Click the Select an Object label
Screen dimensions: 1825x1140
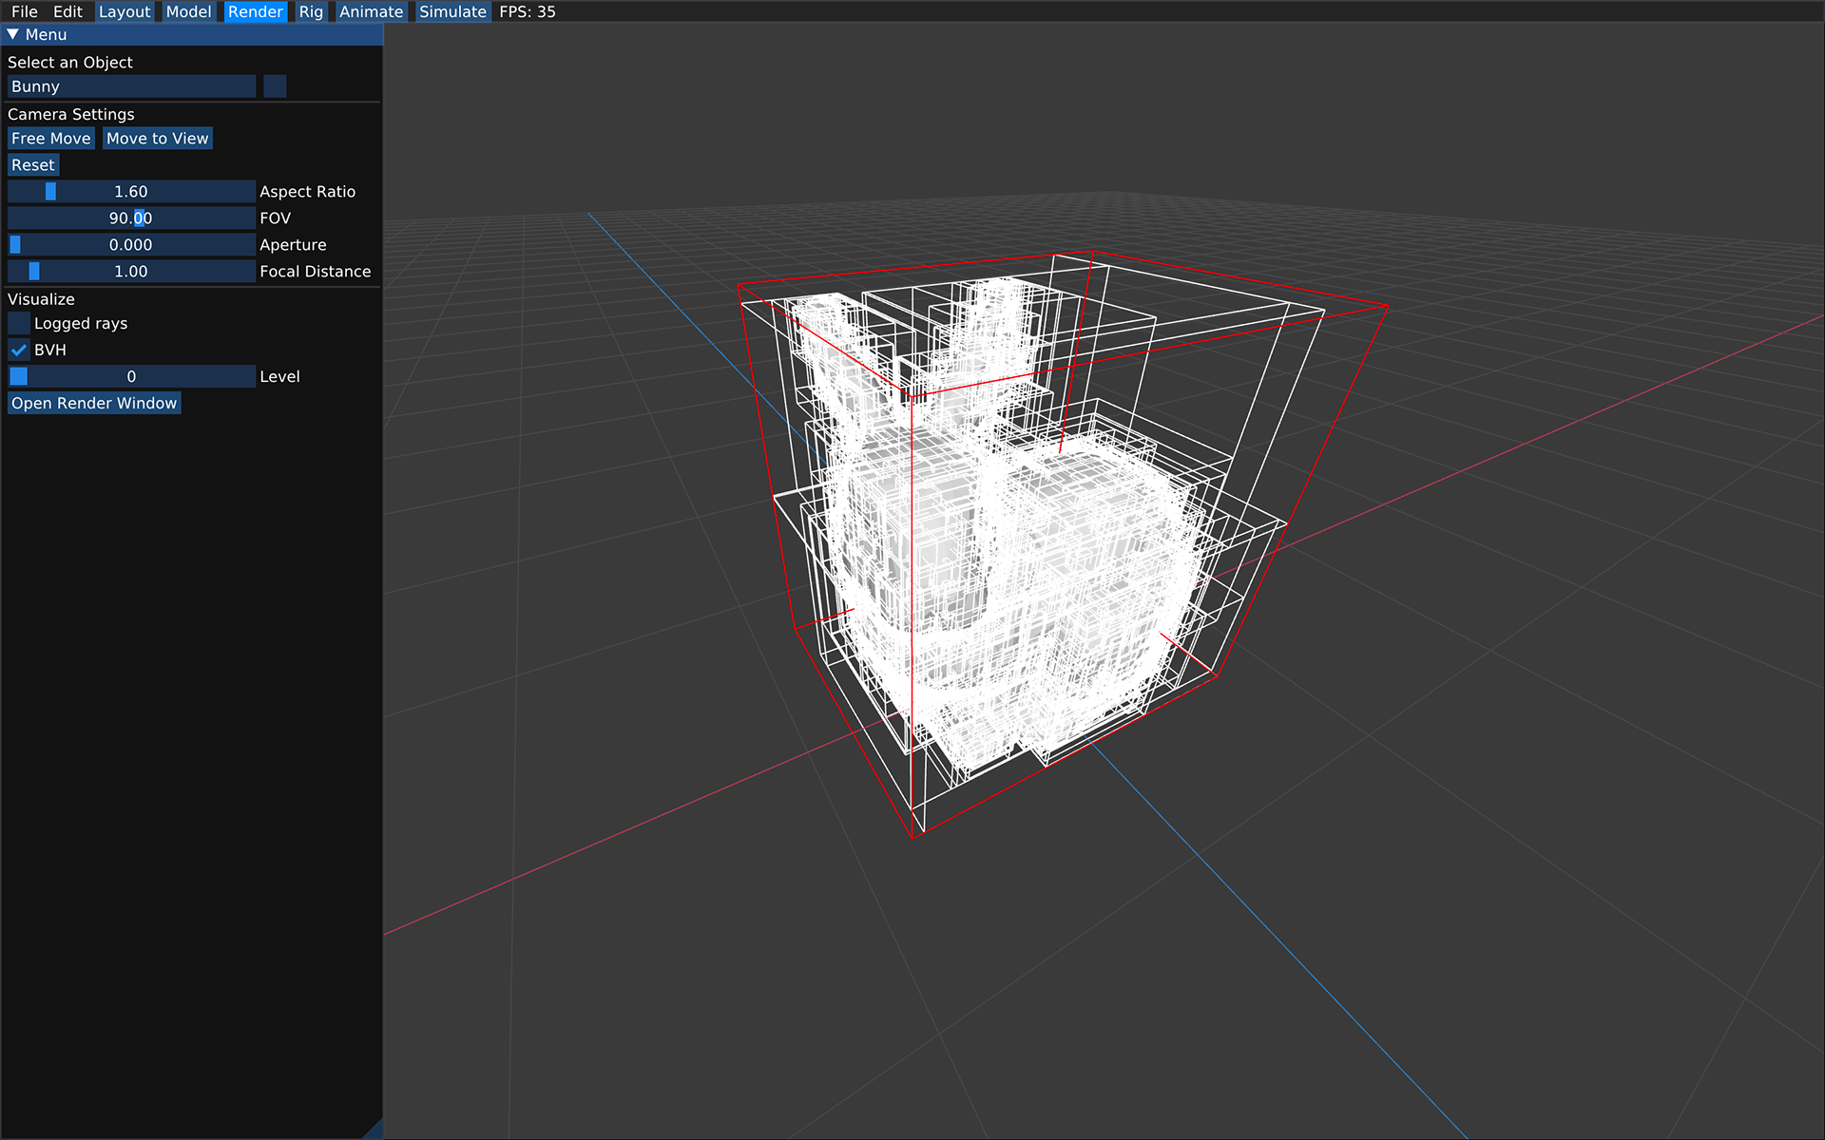tap(70, 63)
